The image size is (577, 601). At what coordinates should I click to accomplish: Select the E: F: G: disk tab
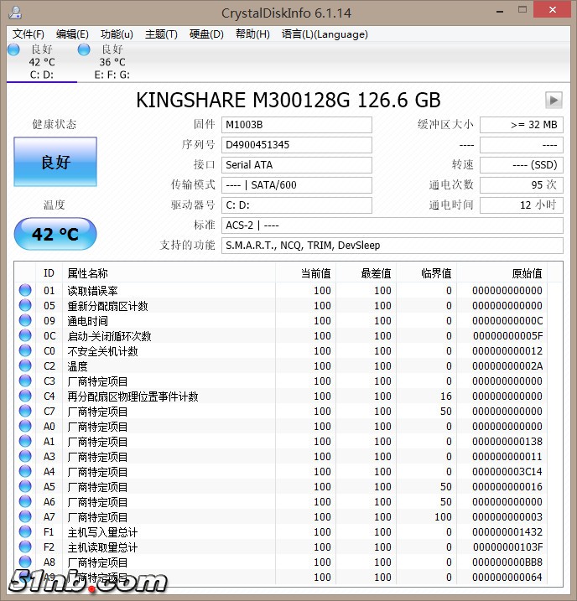pyautogui.click(x=112, y=62)
